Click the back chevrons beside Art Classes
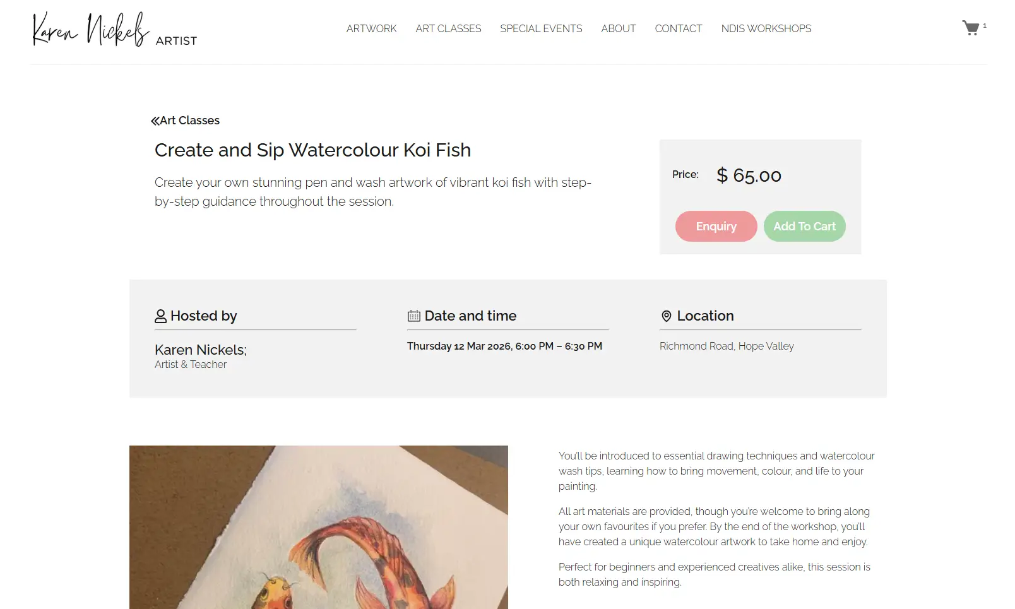1015x609 pixels. coord(155,121)
